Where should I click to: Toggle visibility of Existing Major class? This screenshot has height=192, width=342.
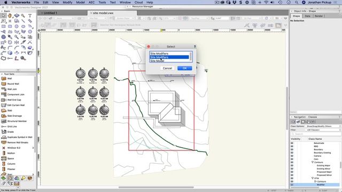tap(292, 165)
